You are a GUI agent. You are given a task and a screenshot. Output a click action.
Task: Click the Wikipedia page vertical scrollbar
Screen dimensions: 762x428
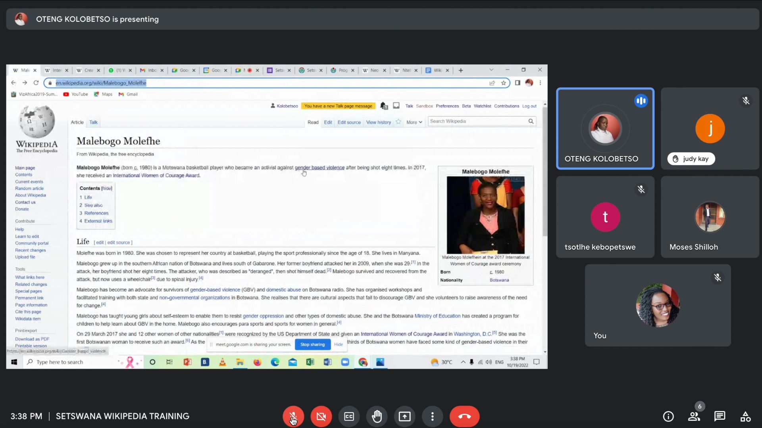(x=545, y=170)
